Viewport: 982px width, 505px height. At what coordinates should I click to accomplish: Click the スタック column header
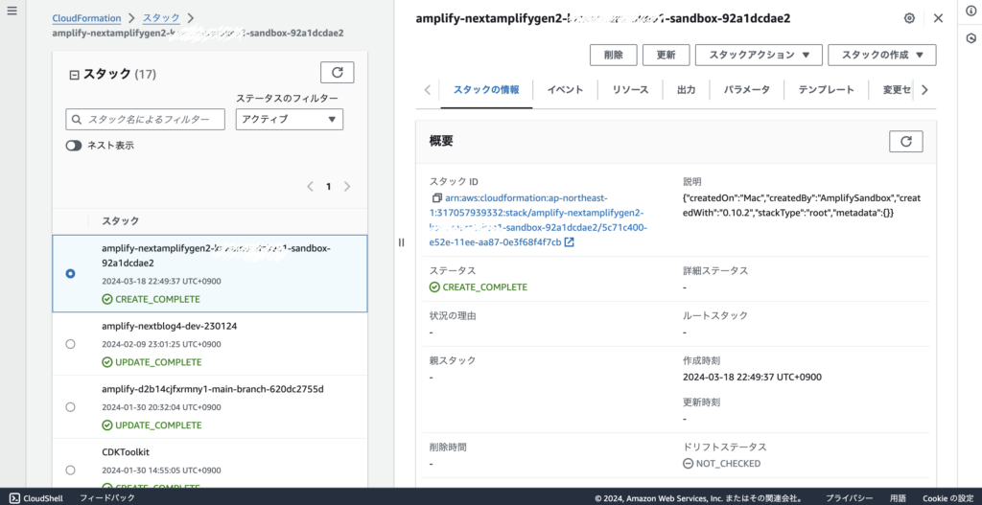120,221
